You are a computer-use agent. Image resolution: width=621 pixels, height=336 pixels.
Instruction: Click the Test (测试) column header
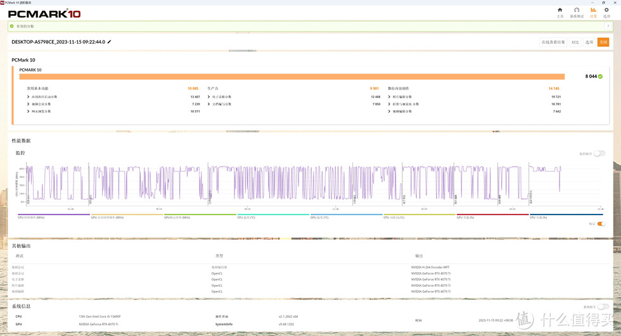20,256
